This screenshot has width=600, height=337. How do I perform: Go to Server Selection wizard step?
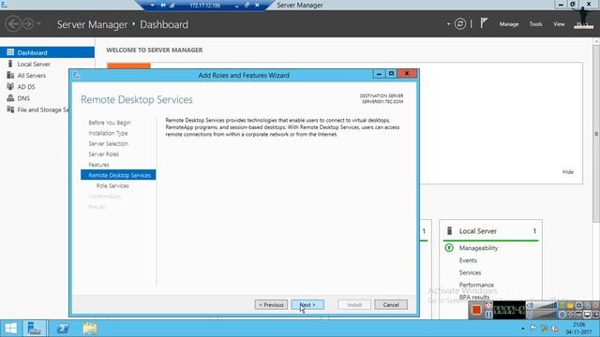109,143
